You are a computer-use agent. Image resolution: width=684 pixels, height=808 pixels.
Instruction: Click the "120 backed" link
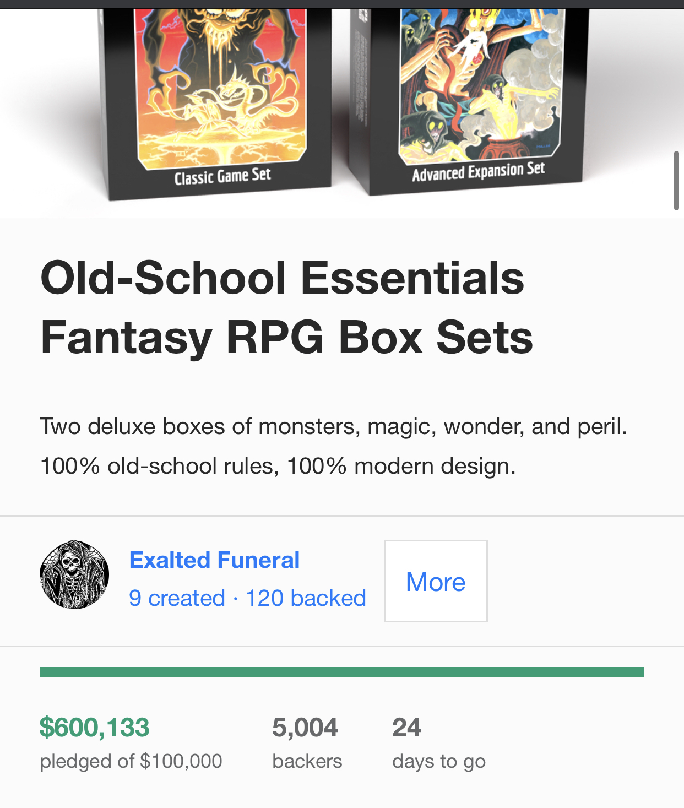306,598
